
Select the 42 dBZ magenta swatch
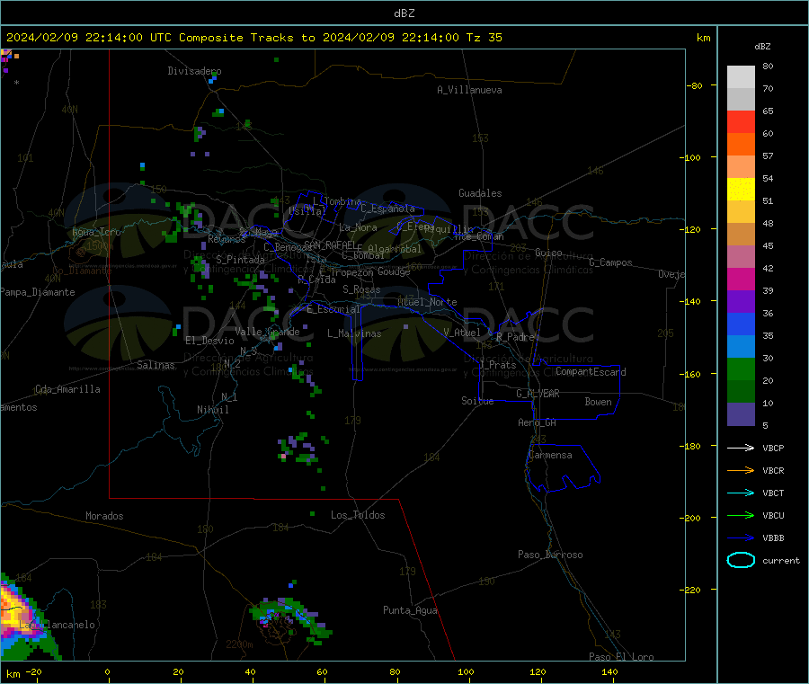741,279
